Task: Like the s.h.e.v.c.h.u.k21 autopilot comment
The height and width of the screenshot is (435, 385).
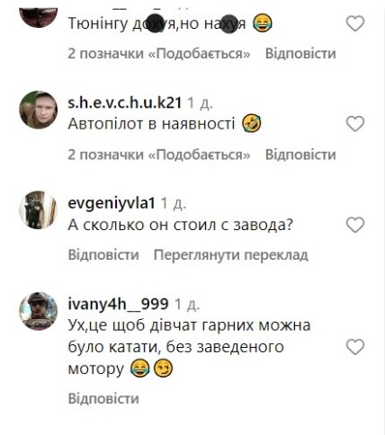Action: point(355,124)
